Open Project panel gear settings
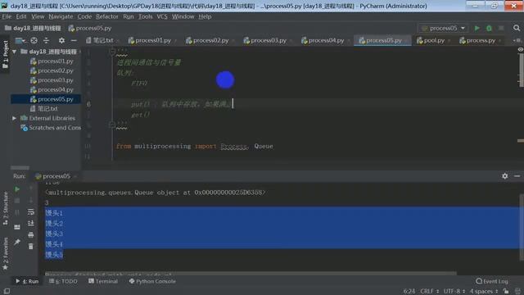 [61, 40]
